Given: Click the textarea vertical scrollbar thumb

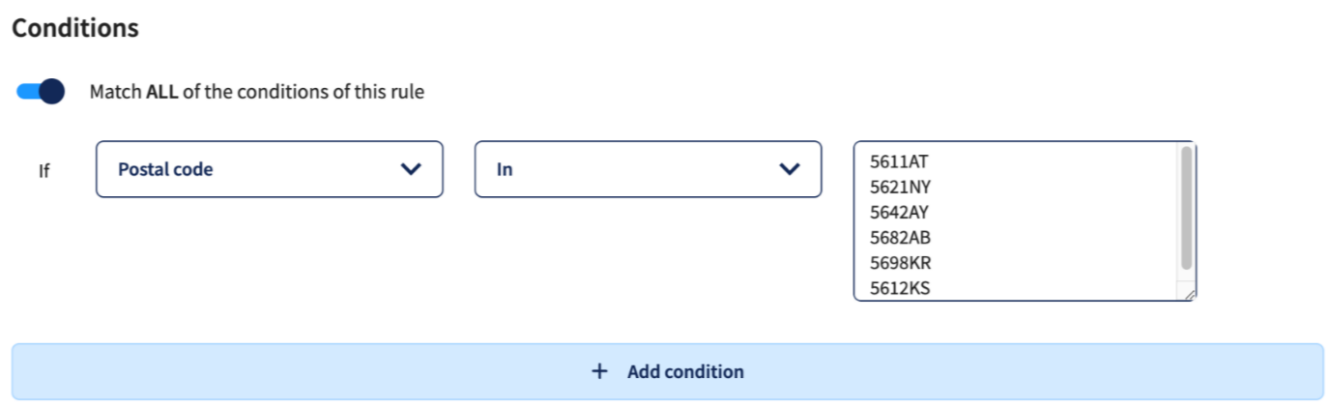Looking at the screenshot, I should click(1187, 208).
